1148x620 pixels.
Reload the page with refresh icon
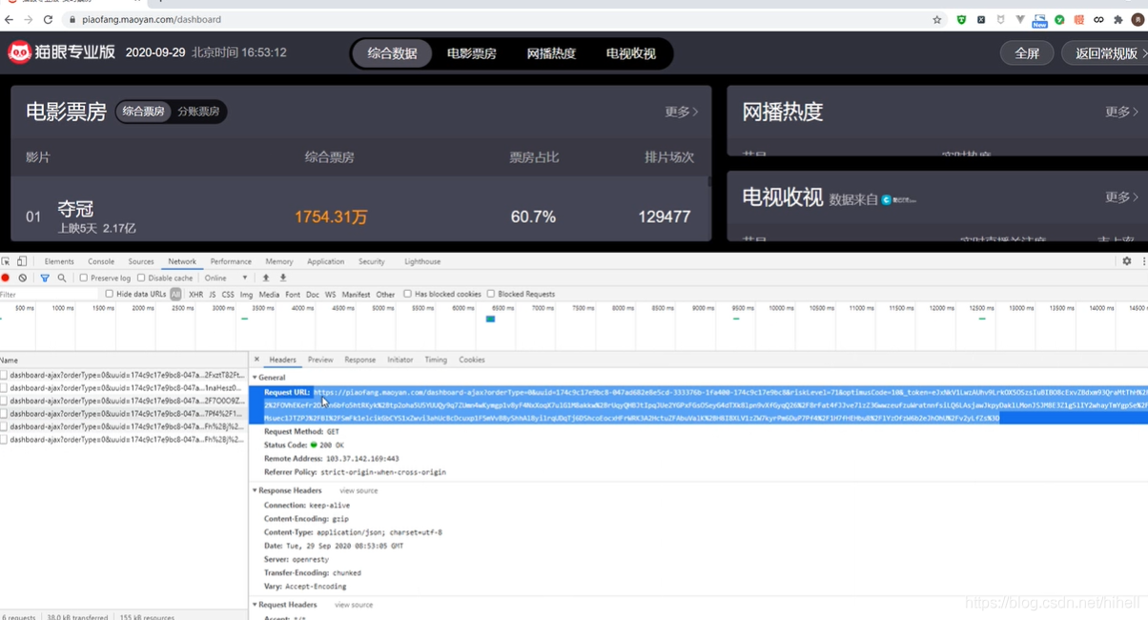[x=48, y=19]
